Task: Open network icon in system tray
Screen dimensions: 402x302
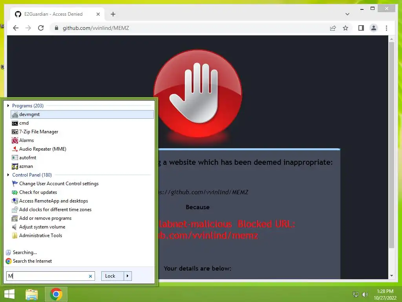Action: [356, 295]
